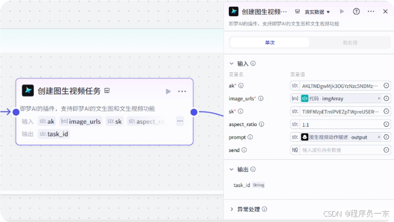Click the ak value input field

coord(340,86)
